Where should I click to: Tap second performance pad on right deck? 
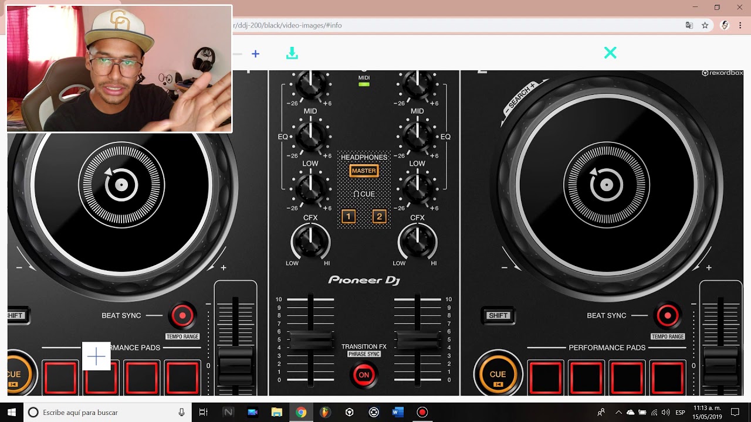click(x=586, y=378)
